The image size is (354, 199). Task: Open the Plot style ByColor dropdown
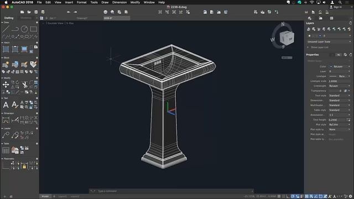[x=340, y=124]
